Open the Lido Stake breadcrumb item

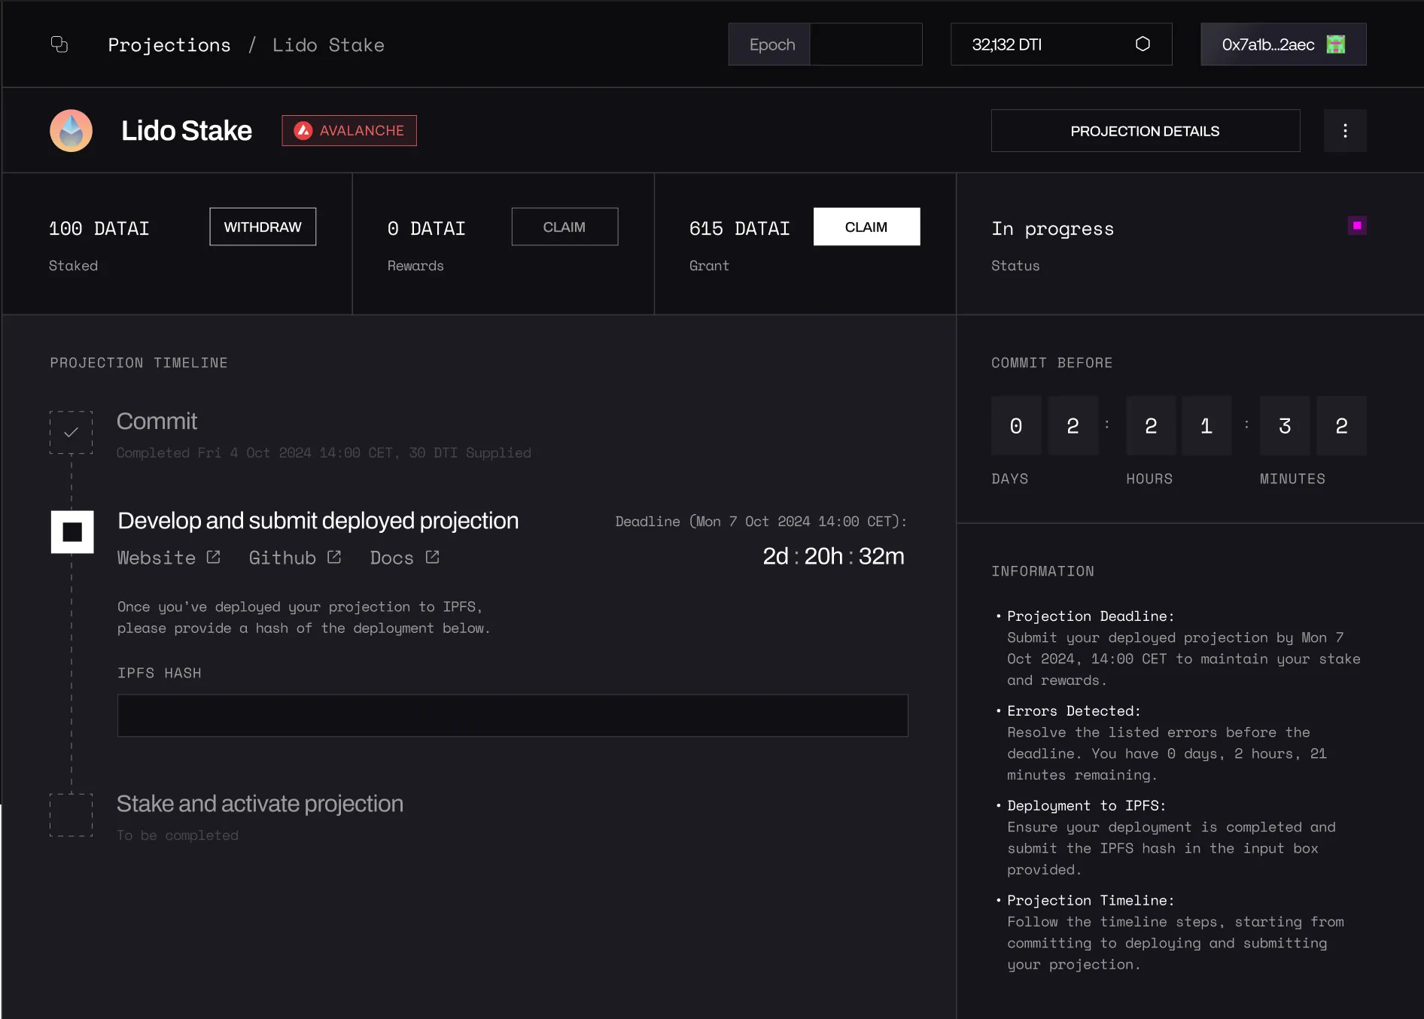[329, 45]
